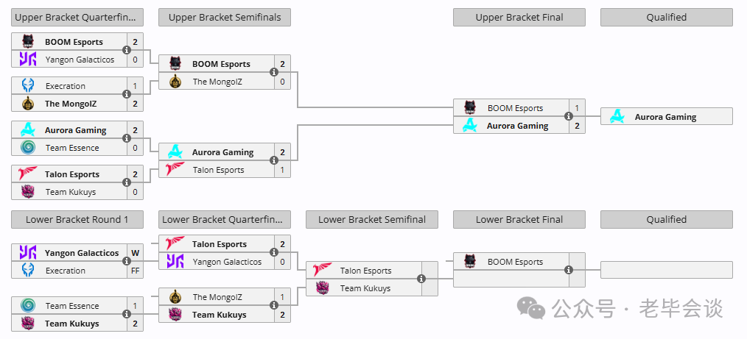Open info for Lower Bracket Semifinal match
The image size is (747, 339).
(x=421, y=279)
